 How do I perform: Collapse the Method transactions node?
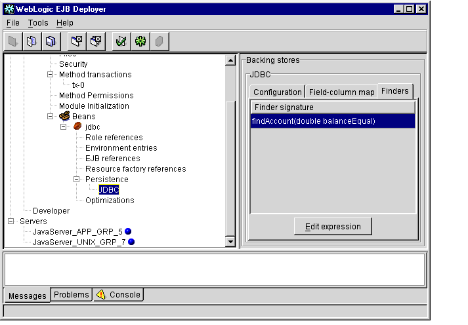point(50,75)
